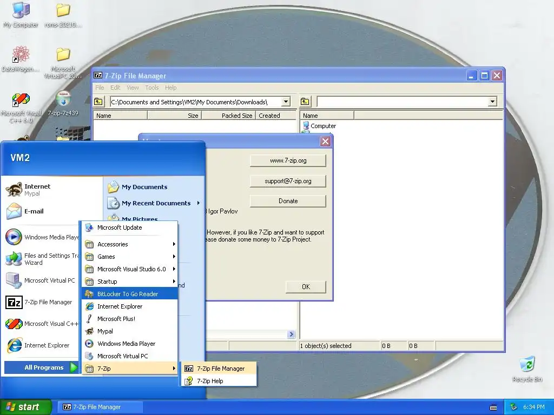The height and width of the screenshot is (415, 554).
Task: Launch Mypal from All Programs list
Action: tap(130, 331)
